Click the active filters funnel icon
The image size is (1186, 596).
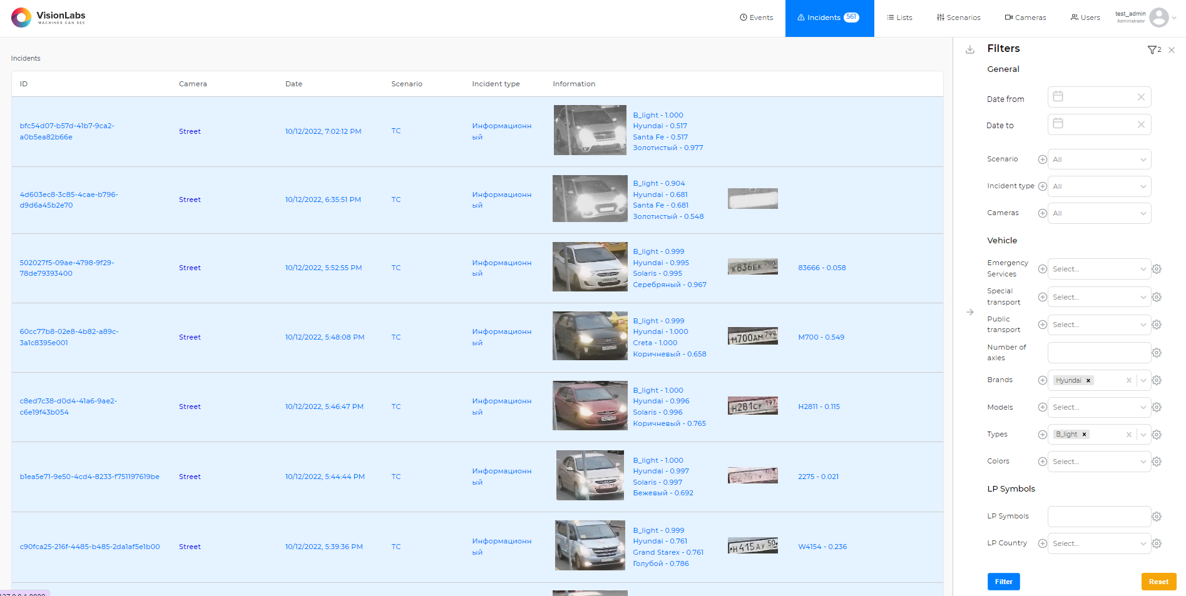pyautogui.click(x=1153, y=50)
